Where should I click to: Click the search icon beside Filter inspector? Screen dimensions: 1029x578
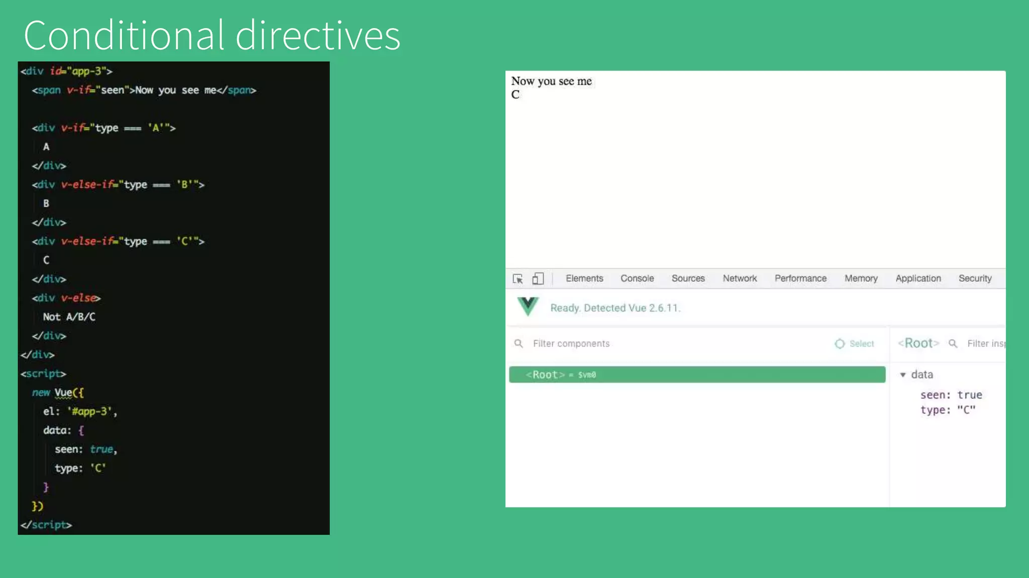click(x=953, y=344)
